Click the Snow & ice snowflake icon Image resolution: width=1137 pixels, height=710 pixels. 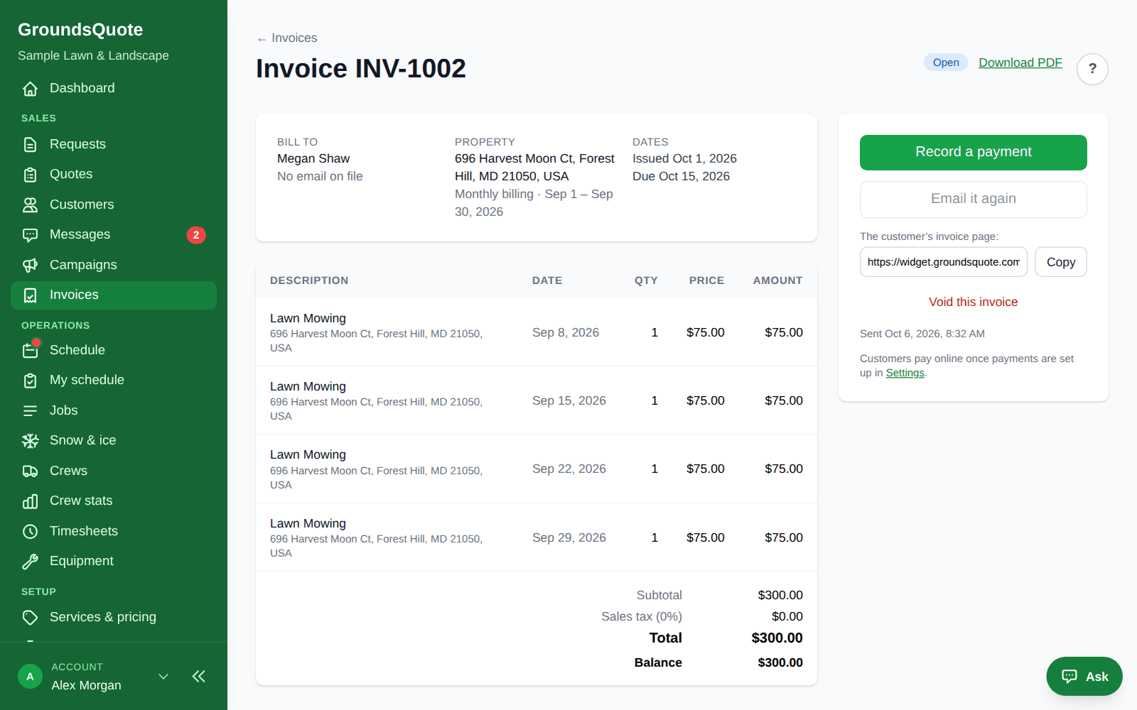pyautogui.click(x=30, y=441)
